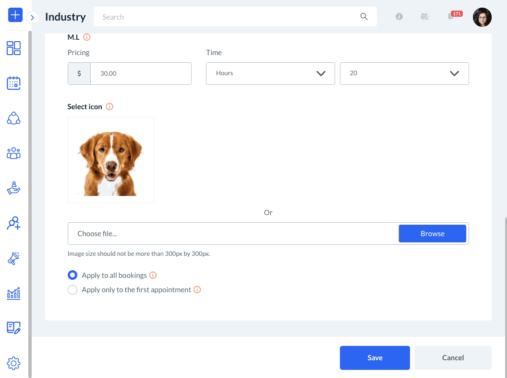Click the team members group icon in sidebar

pyautogui.click(x=13, y=153)
